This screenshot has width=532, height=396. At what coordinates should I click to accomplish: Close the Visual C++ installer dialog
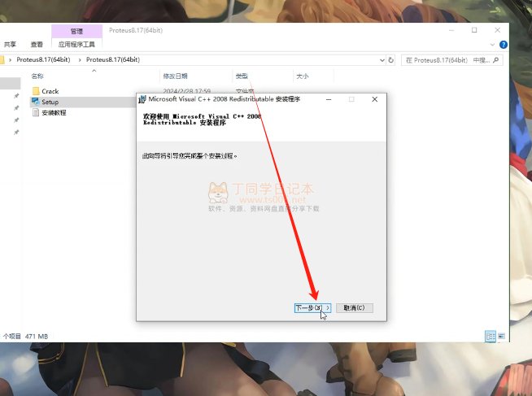coord(374,99)
